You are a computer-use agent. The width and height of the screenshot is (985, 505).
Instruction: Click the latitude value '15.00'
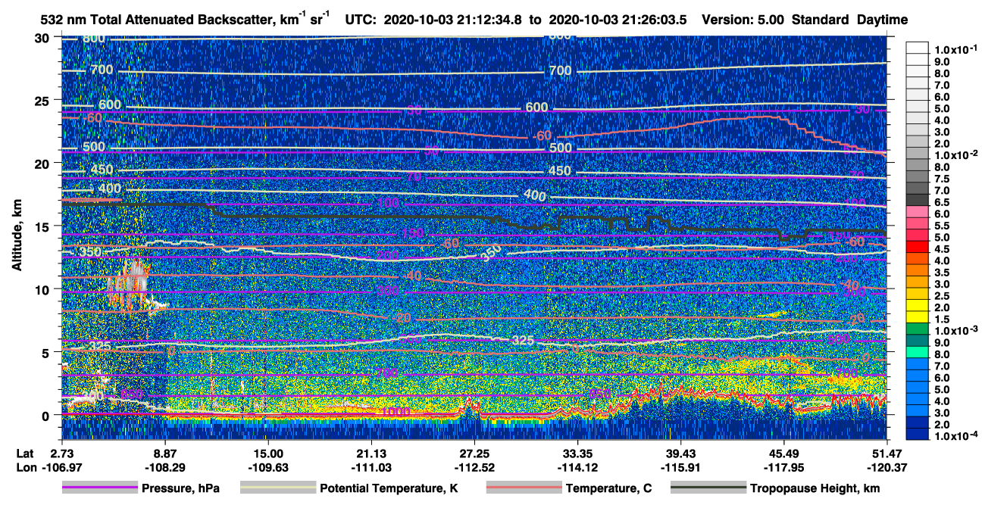[x=267, y=453]
